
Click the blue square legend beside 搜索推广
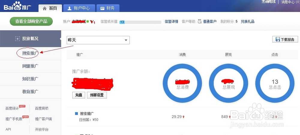pos(76,114)
